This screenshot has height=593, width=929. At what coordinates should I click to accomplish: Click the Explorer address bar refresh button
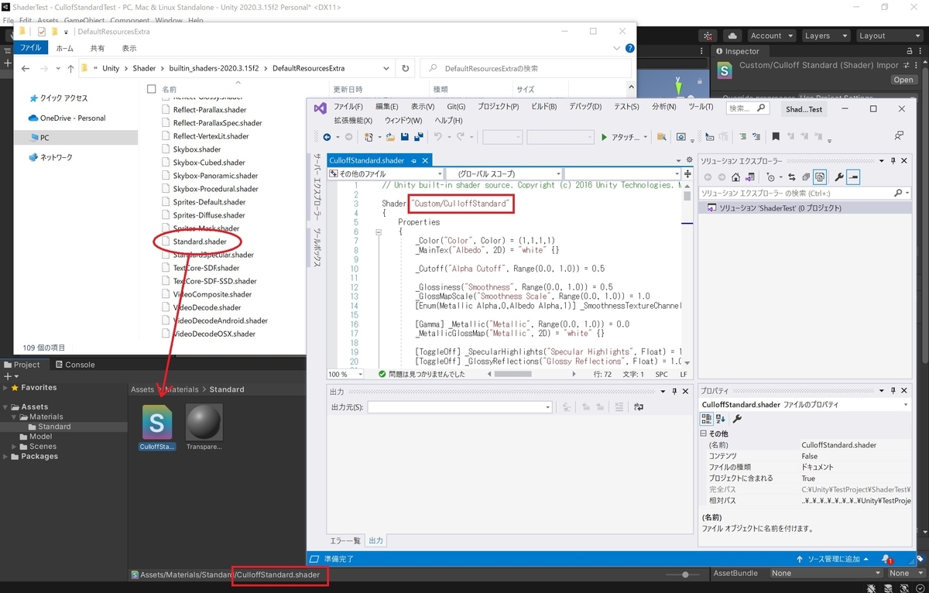point(406,68)
